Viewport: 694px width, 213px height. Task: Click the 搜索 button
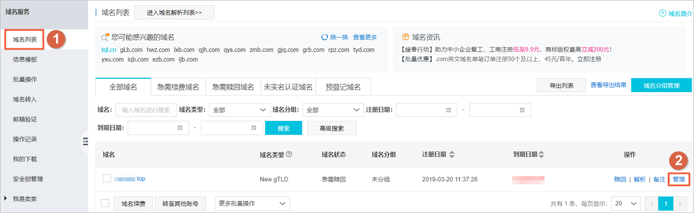[x=283, y=128]
